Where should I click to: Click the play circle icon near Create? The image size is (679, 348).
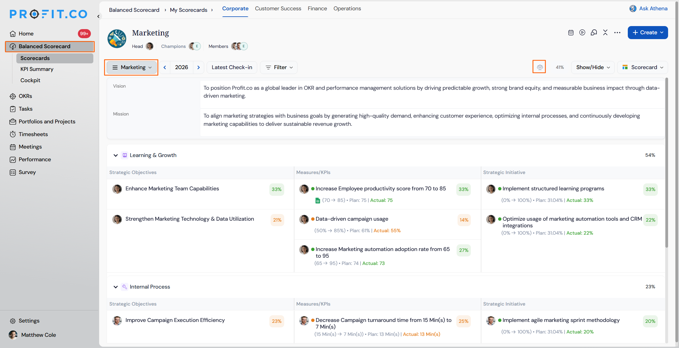[x=582, y=32]
